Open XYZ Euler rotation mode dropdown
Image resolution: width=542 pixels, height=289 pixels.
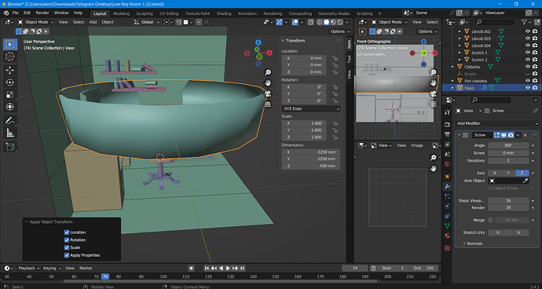(x=311, y=108)
